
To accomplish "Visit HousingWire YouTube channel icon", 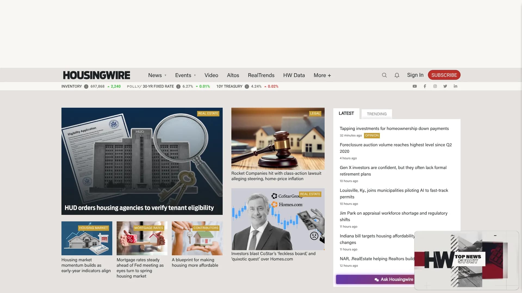I will [415, 86].
